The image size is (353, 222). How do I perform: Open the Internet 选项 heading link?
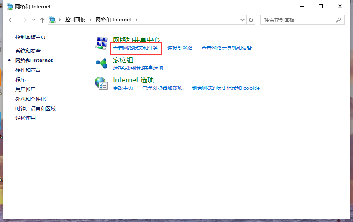click(133, 80)
